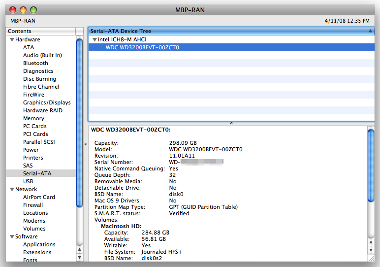Collapse the Network category triangle
The width and height of the screenshot is (380, 267).
coord(12,189)
